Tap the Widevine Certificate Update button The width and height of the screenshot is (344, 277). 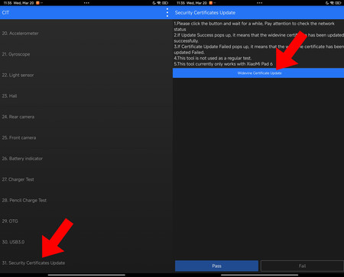(x=258, y=73)
